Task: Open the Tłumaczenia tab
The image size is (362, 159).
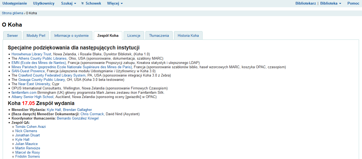Action: click(x=159, y=35)
